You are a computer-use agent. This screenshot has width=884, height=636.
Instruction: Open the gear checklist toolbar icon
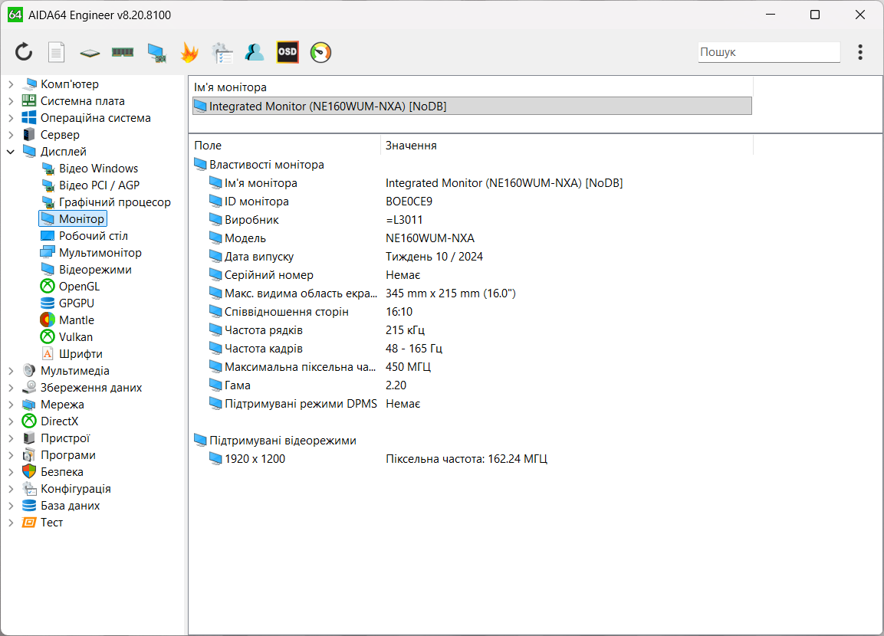click(222, 52)
